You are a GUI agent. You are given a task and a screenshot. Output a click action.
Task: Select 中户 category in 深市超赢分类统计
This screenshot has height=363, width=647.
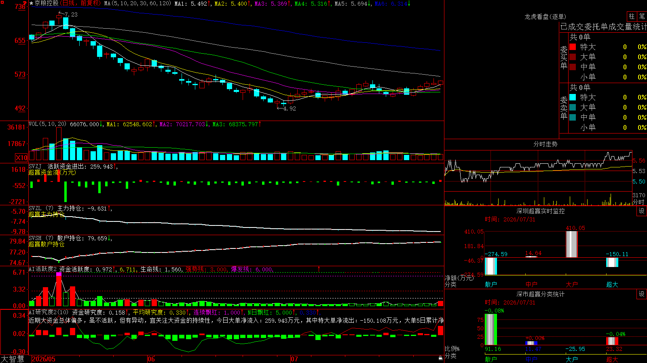tap(531, 359)
